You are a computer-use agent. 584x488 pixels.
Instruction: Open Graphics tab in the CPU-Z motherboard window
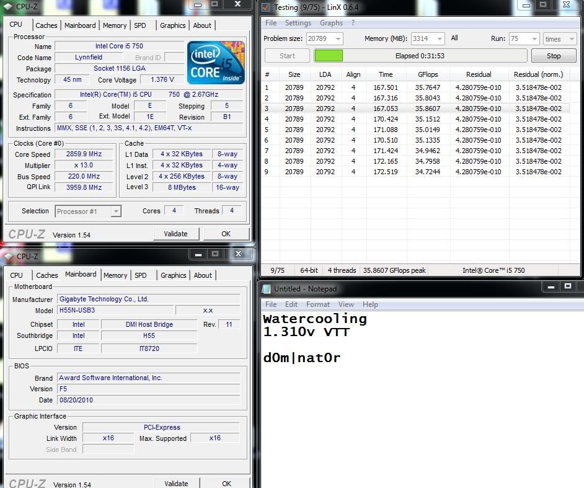174,275
